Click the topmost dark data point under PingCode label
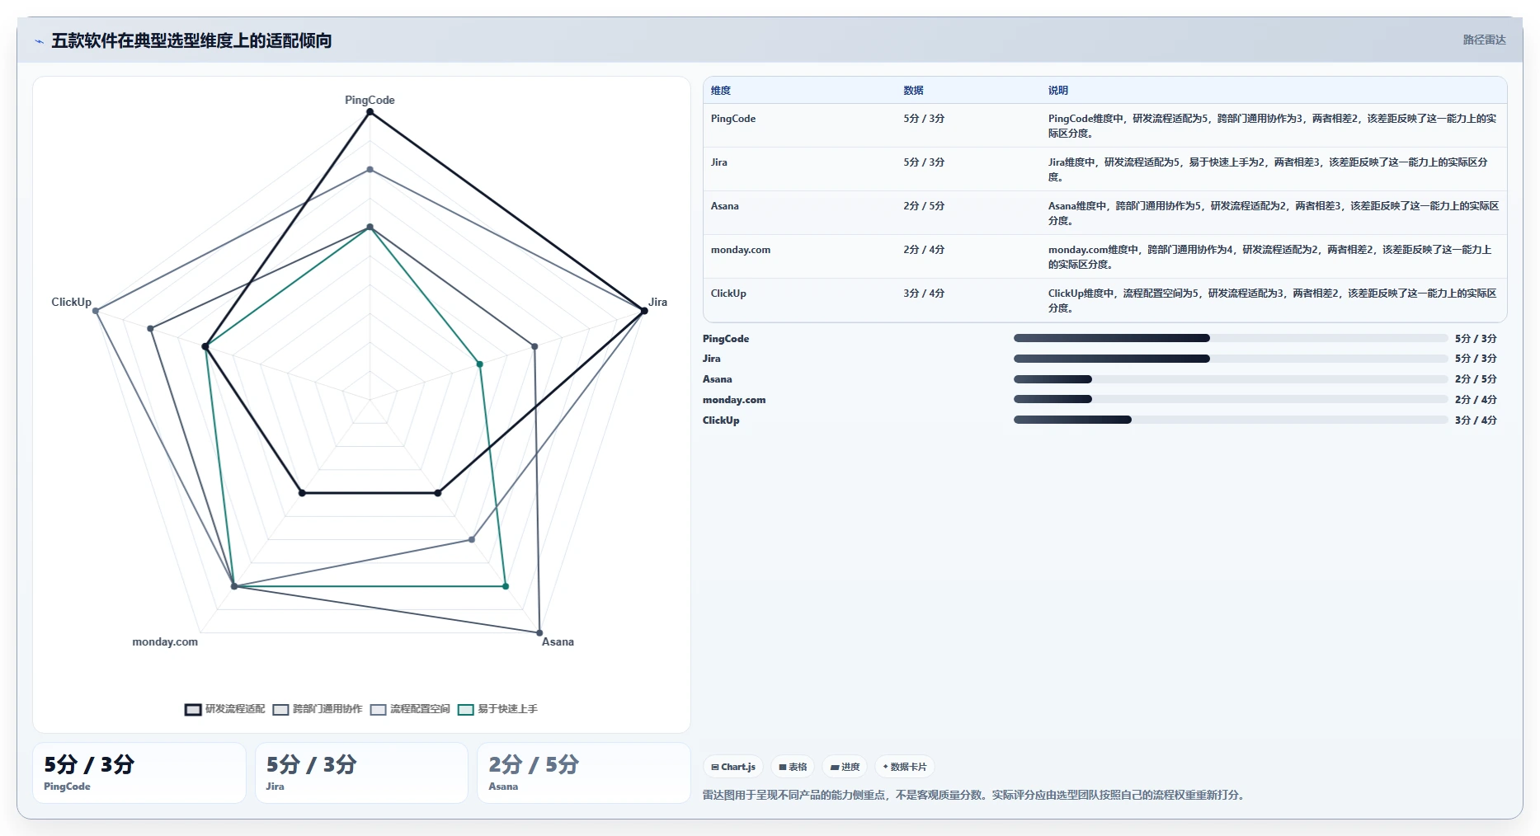 pyautogui.click(x=370, y=112)
